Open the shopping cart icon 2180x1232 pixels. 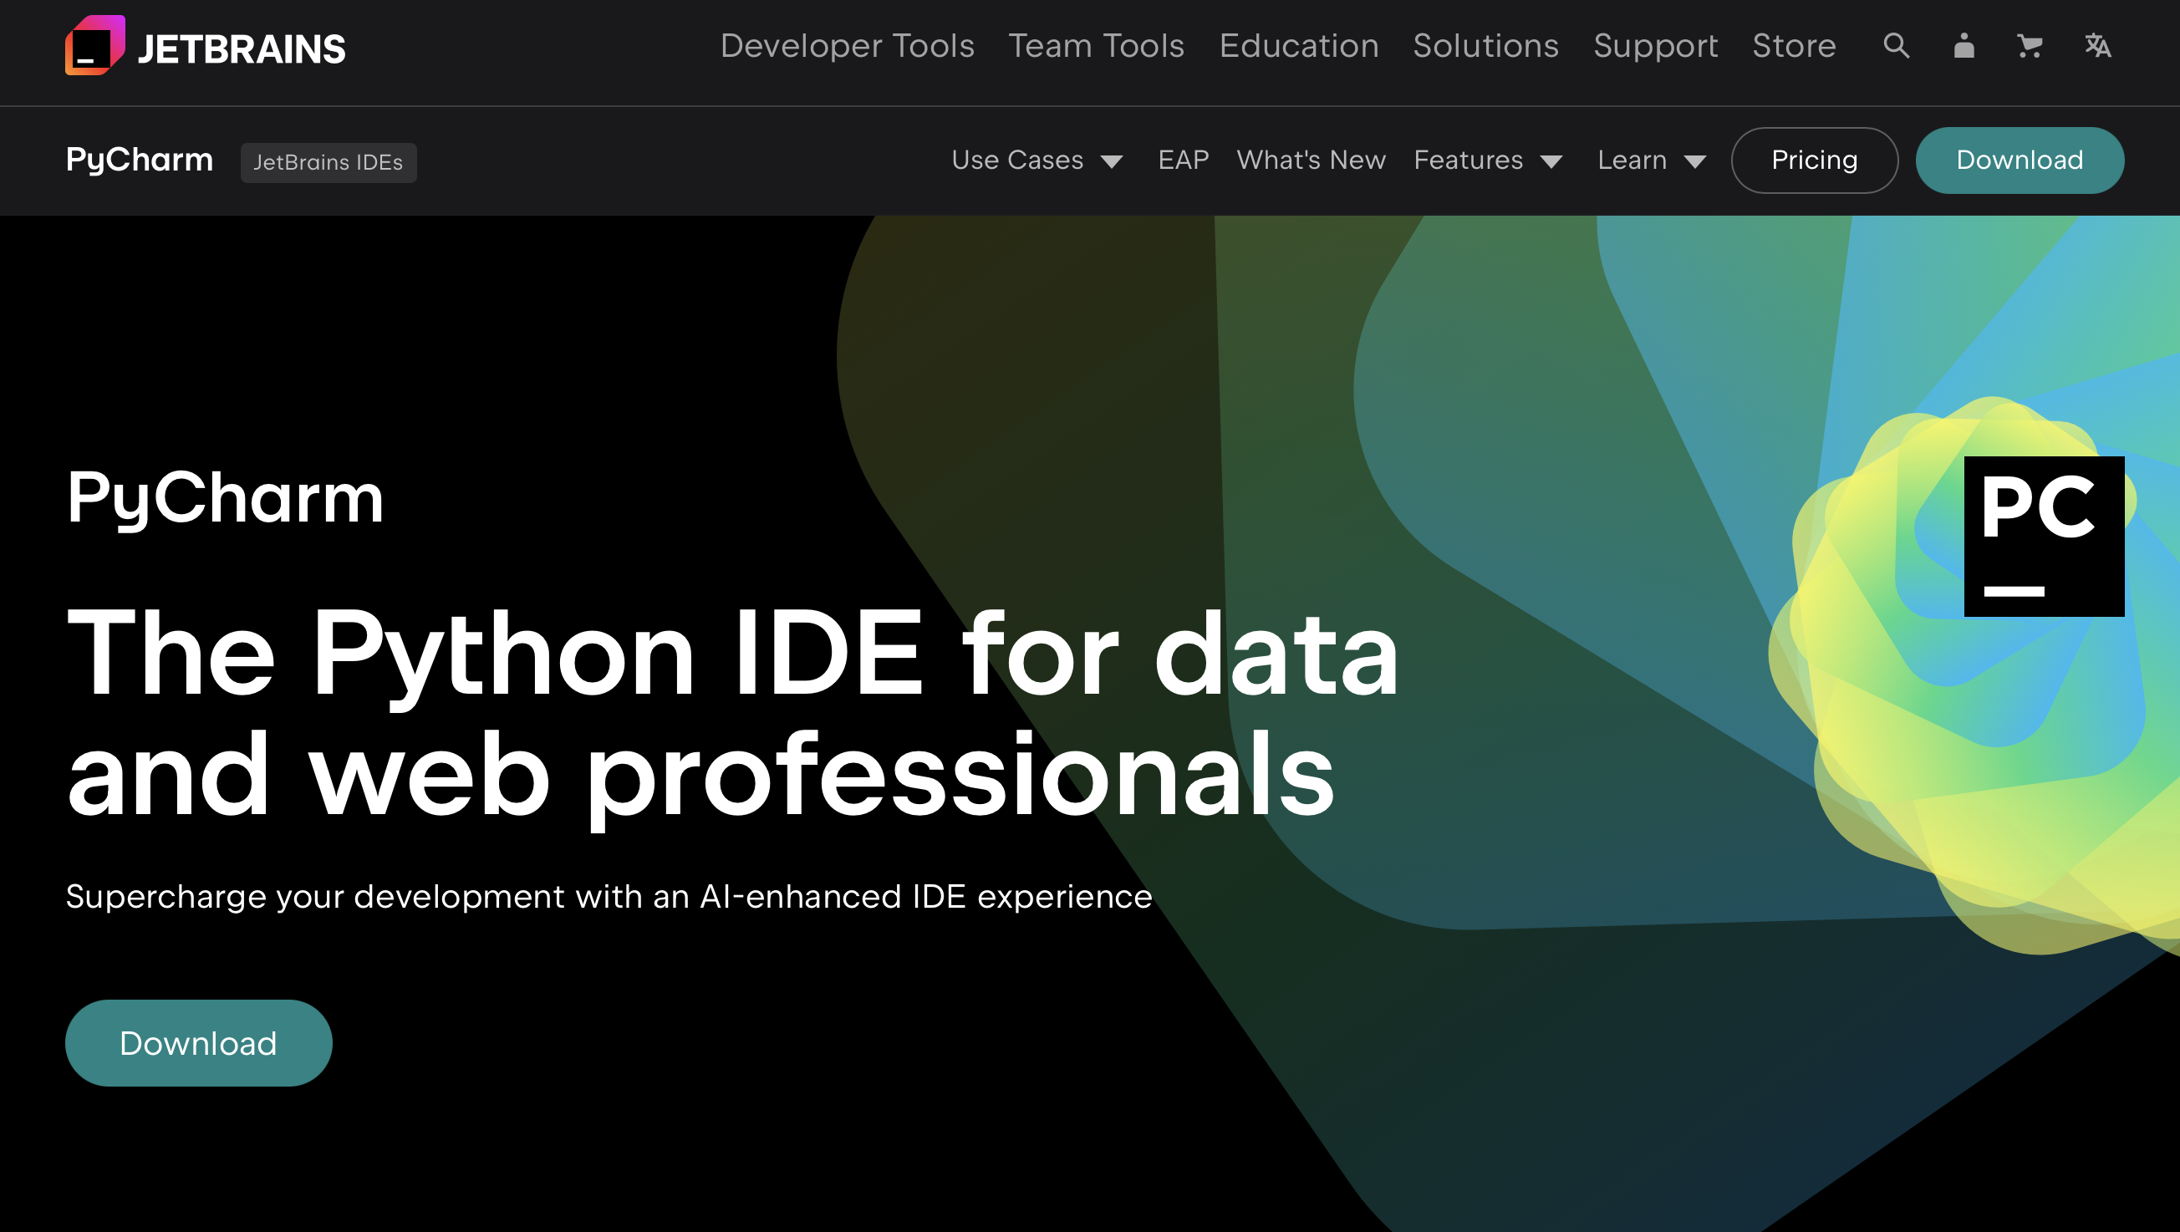tap(2030, 46)
